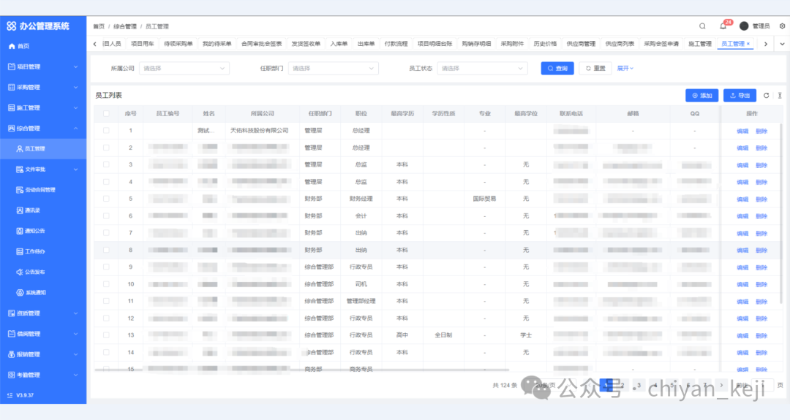The height and width of the screenshot is (420, 790).
Task: Click the 添加 add button
Action: [x=701, y=96]
